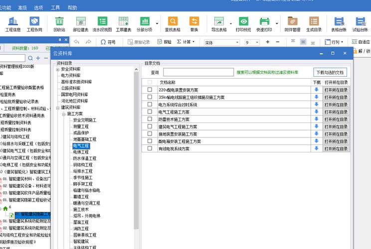Screen dimensions: 371x249
Task: Click the 替换 replace icon
Action: (194, 24)
